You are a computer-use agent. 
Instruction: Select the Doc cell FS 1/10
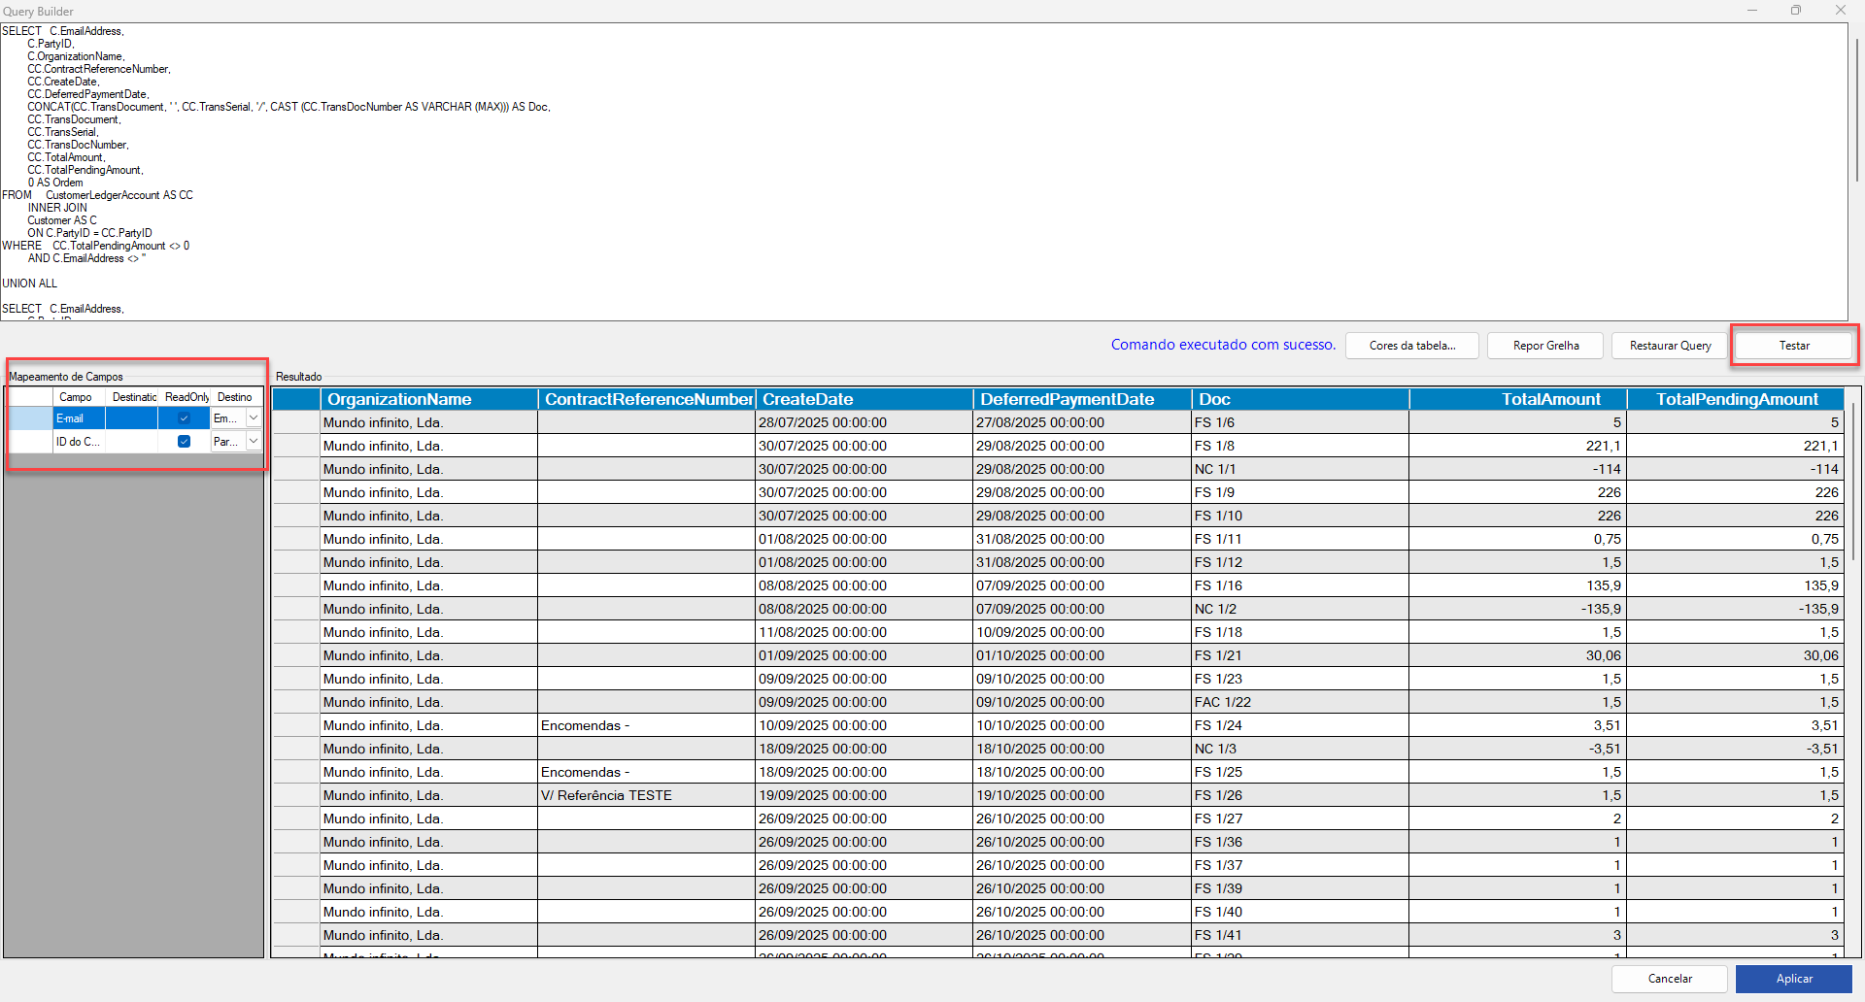1300,516
